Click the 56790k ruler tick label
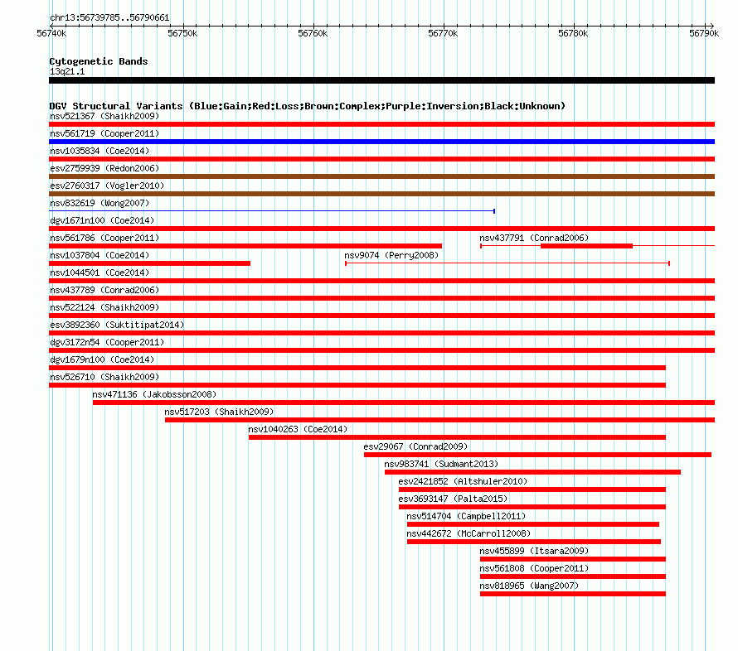738x651 pixels. [x=704, y=33]
